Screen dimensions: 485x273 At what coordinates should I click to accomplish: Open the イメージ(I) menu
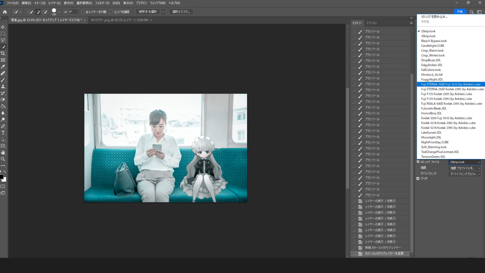pos(40,3)
